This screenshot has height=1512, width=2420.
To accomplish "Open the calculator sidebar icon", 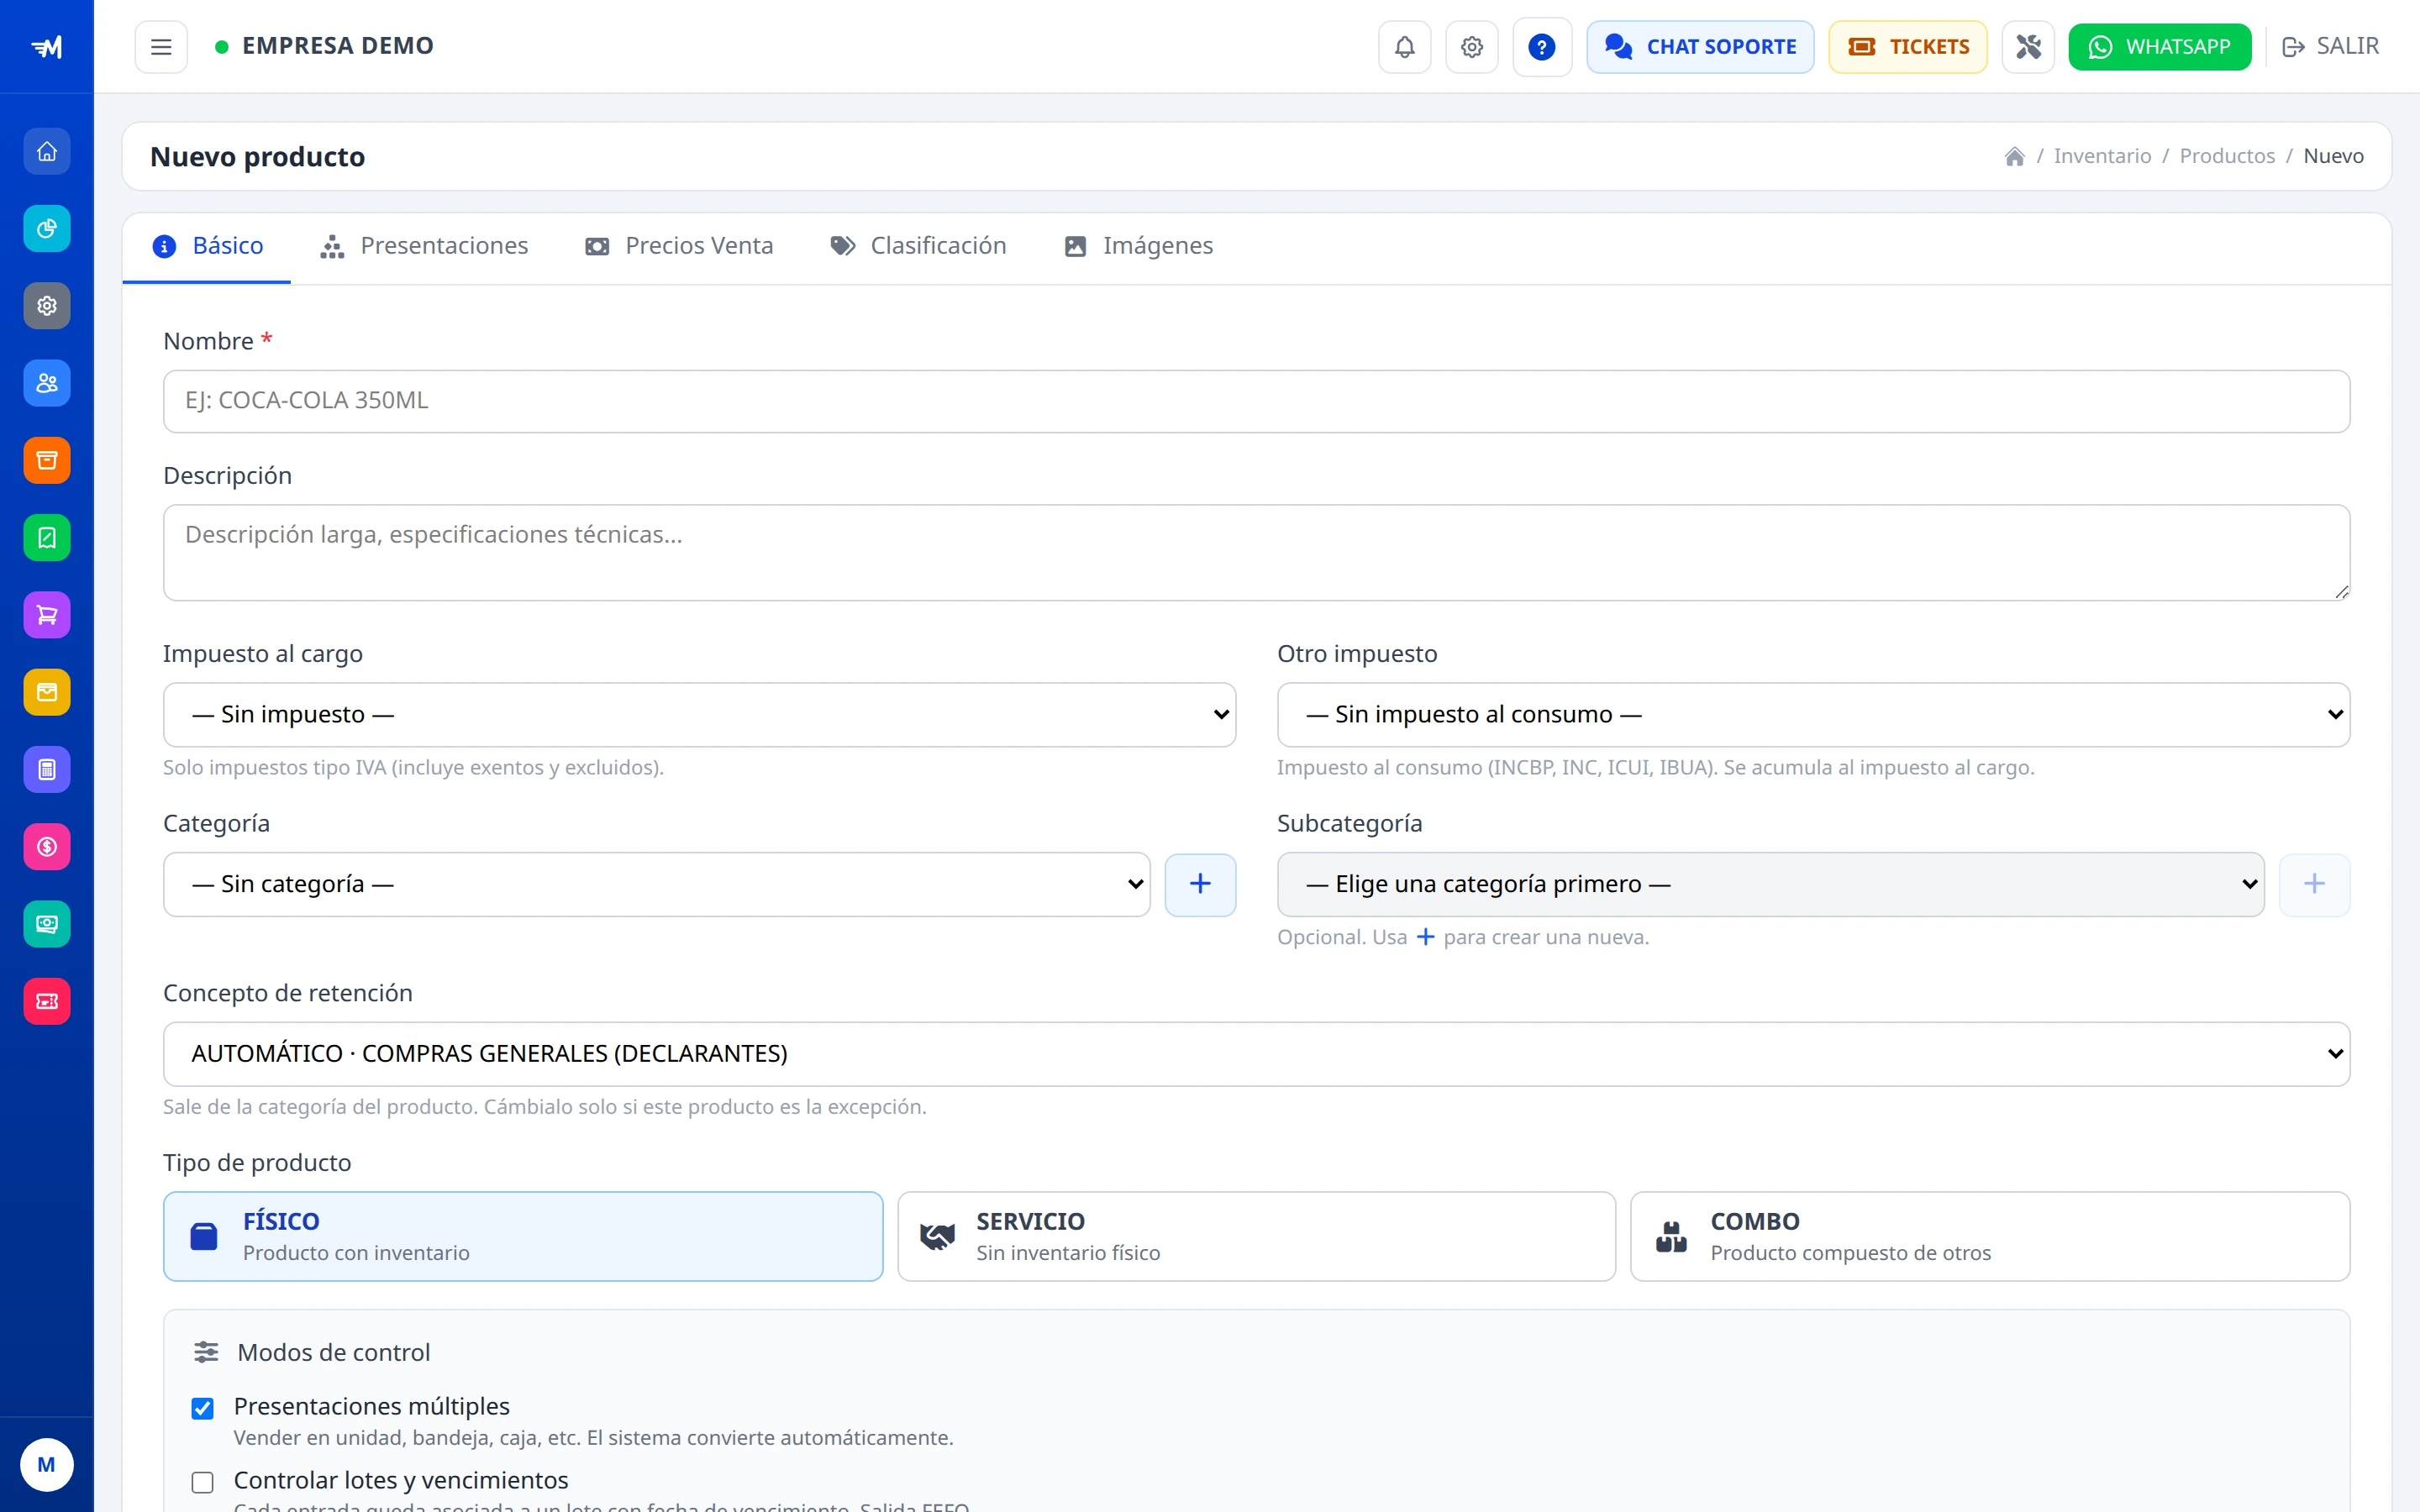I will click(x=47, y=770).
